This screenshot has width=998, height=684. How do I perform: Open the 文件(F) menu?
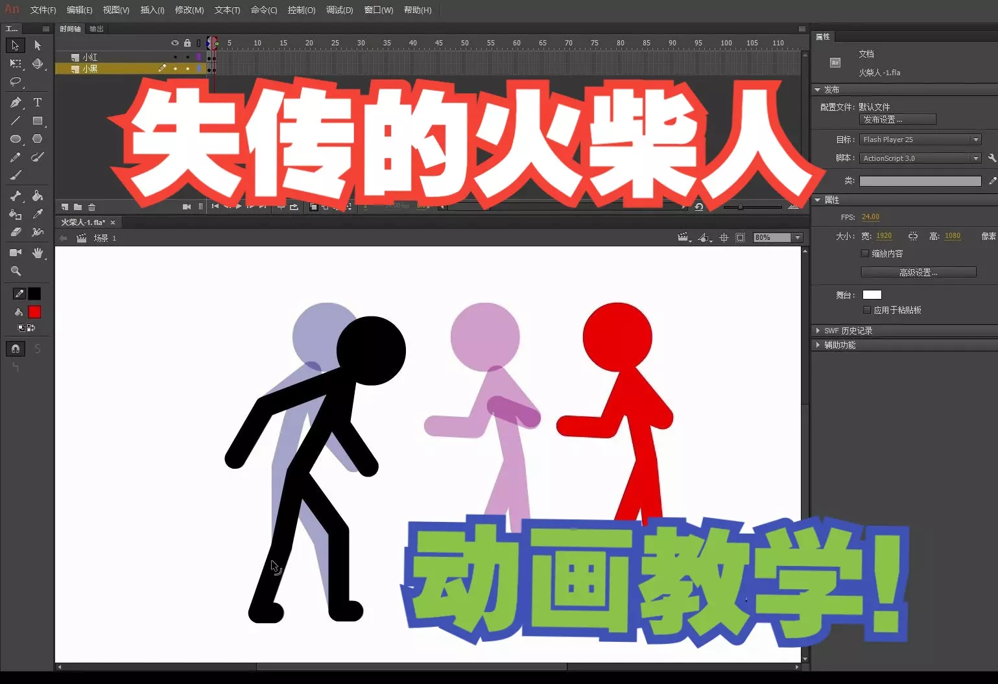[x=43, y=10]
